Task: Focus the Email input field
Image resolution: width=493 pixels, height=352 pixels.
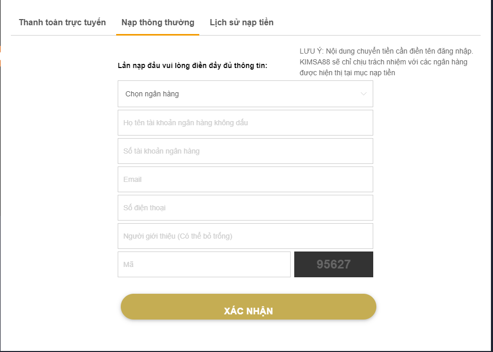Action: 245,179
